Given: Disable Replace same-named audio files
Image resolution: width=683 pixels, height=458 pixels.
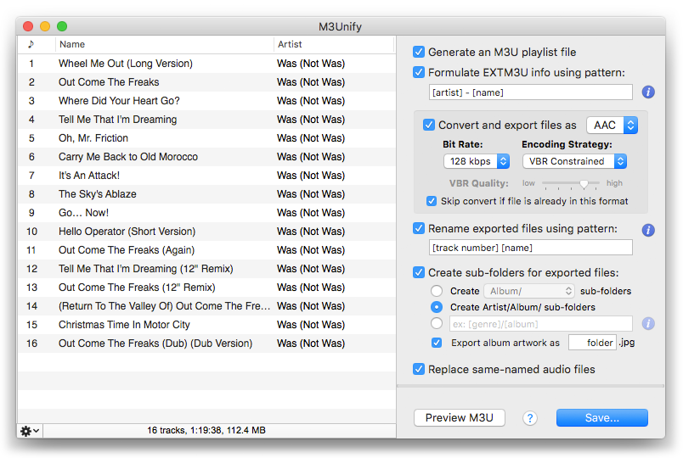Looking at the screenshot, I should pyautogui.click(x=419, y=369).
